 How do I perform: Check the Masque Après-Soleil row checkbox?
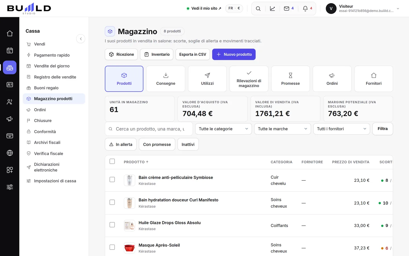pyautogui.click(x=112, y=247)
